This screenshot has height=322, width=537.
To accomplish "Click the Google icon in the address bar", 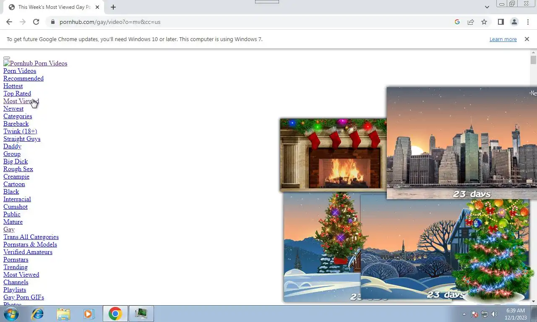I will (x=457, y=22).
